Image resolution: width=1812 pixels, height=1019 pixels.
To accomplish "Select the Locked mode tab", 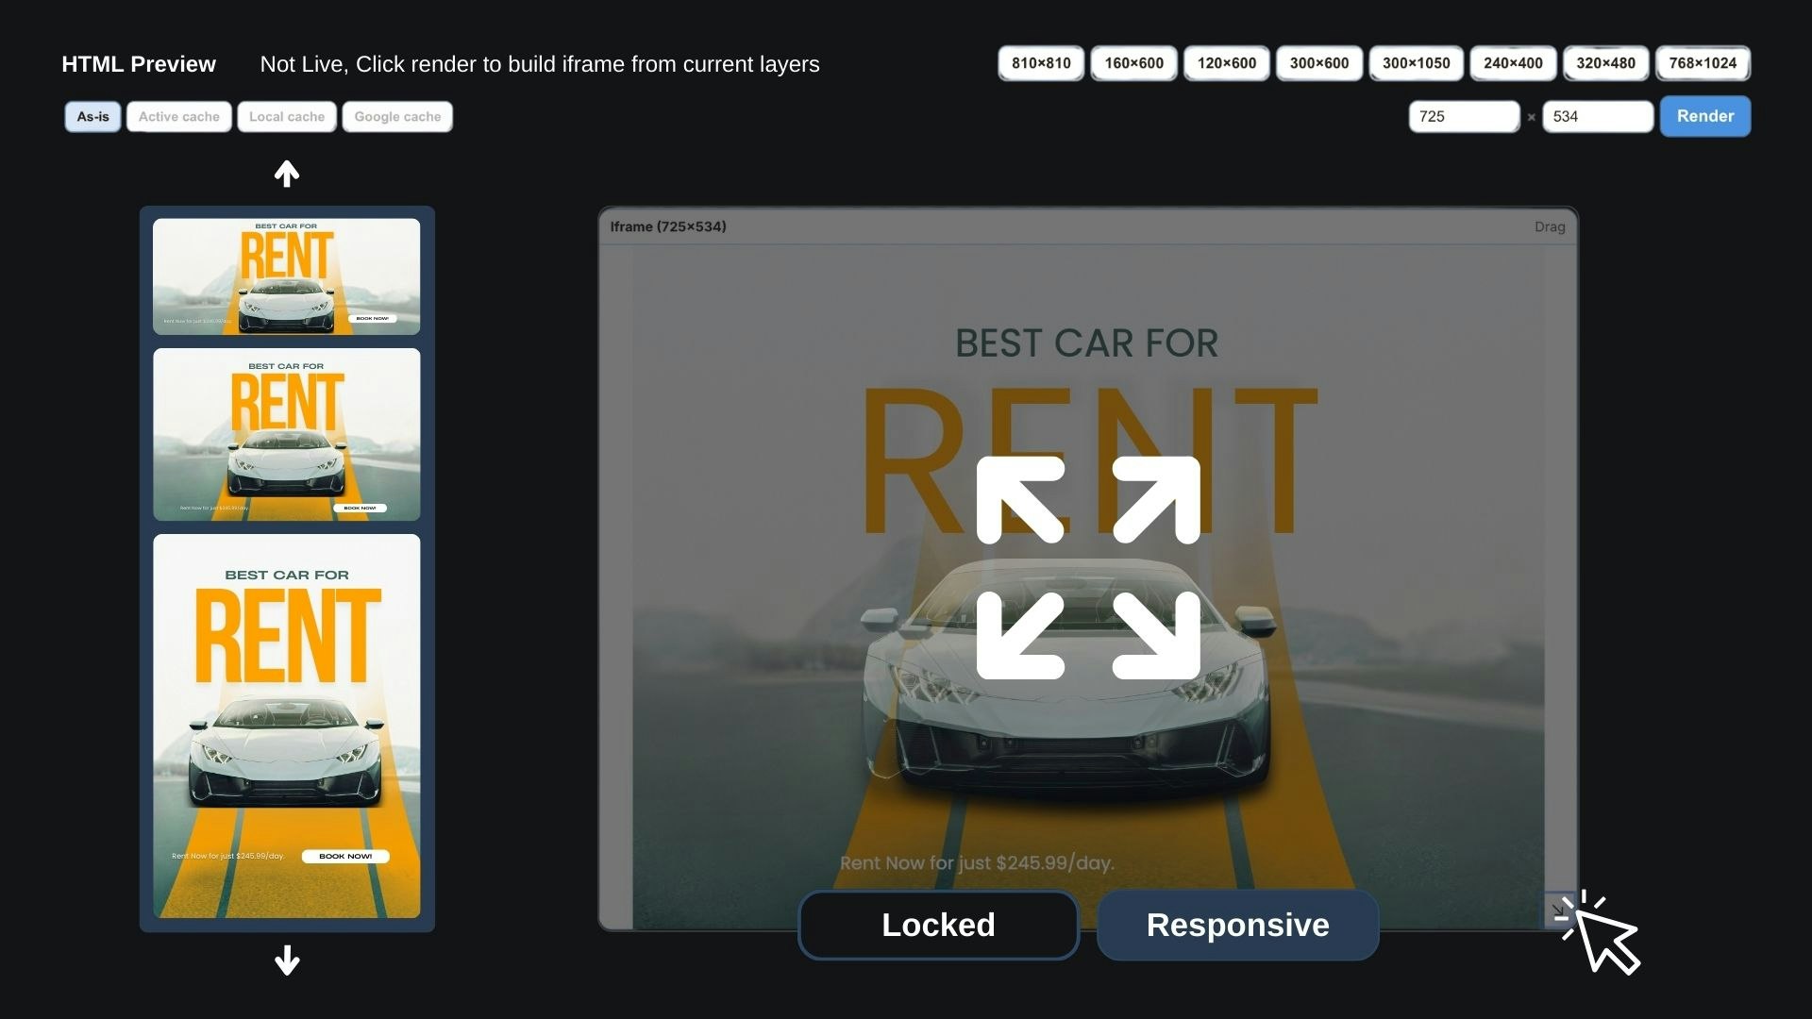I will click(x=938, y=925).
